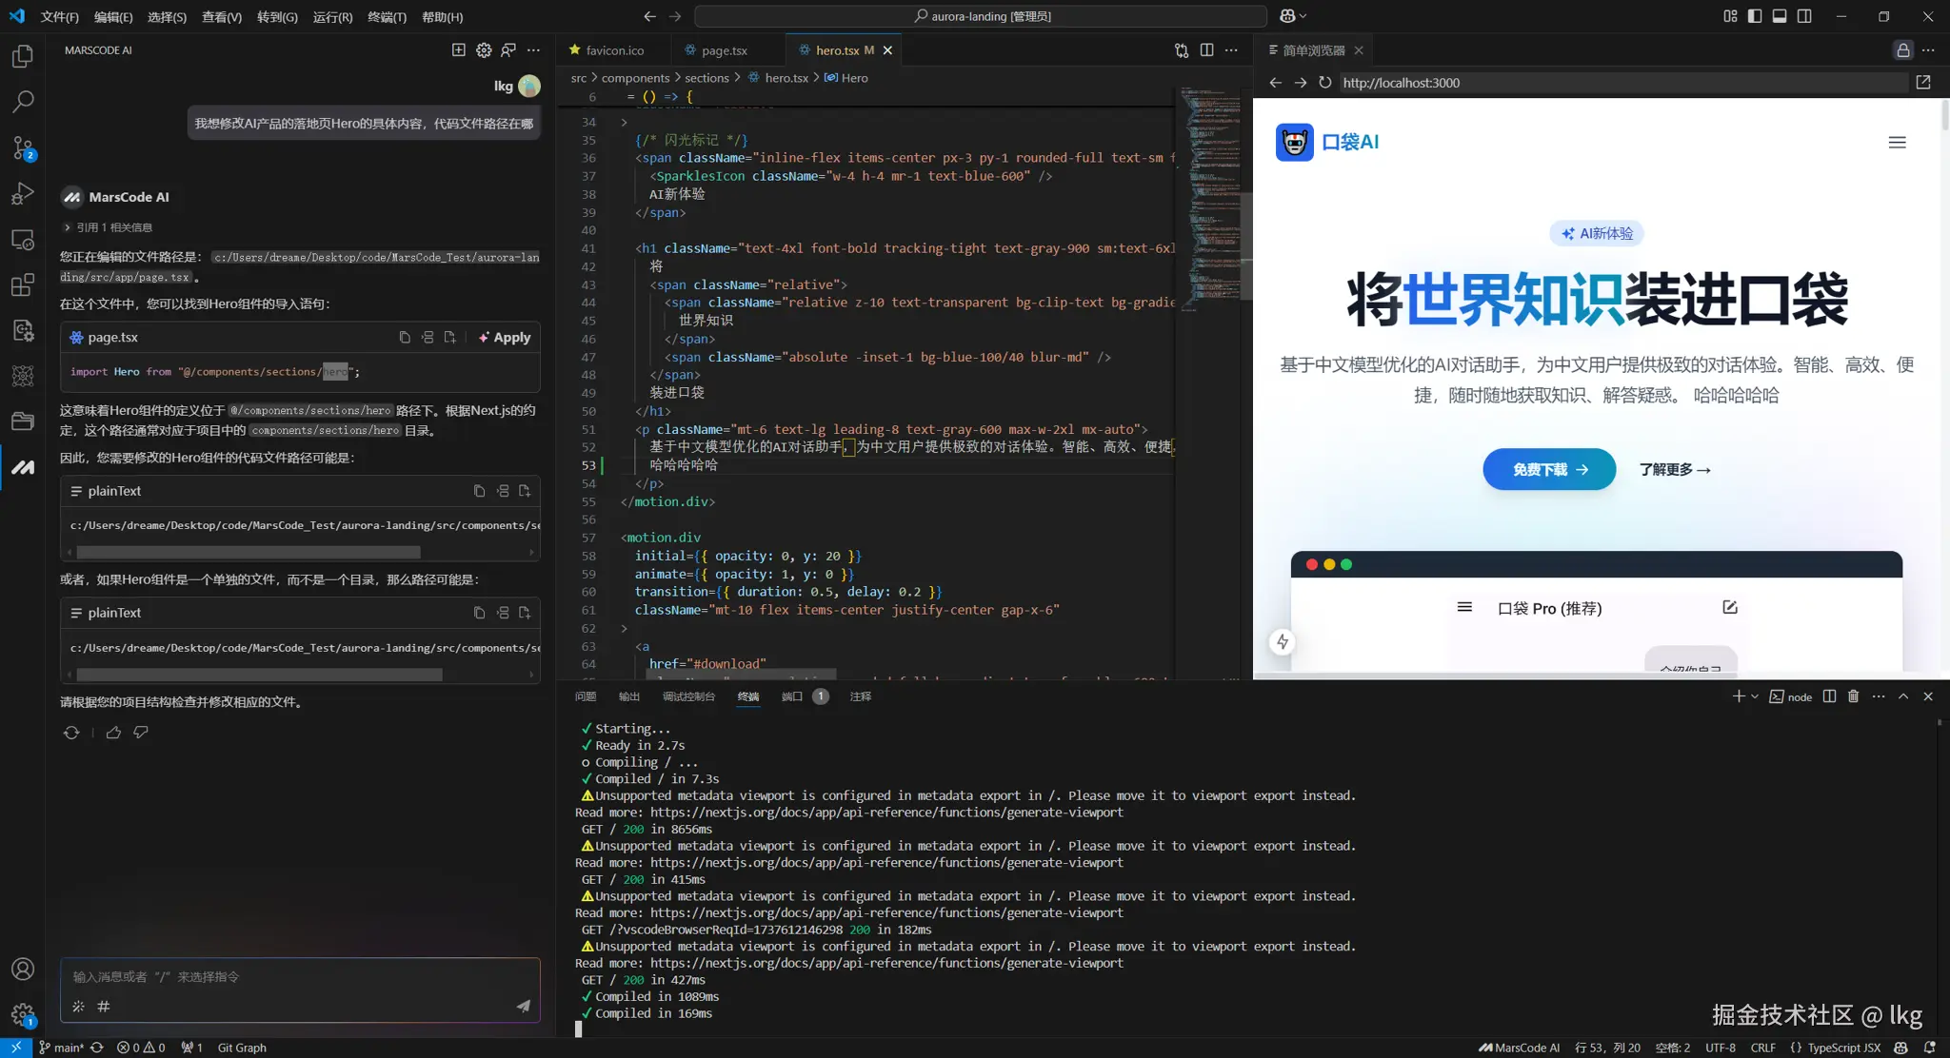1950x1058 pixels.
Task: Open preview in external browser
Action: pyautogui.click(x=1924, y=82)
